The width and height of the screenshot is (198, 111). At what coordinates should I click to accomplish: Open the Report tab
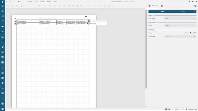coord(49,2)
